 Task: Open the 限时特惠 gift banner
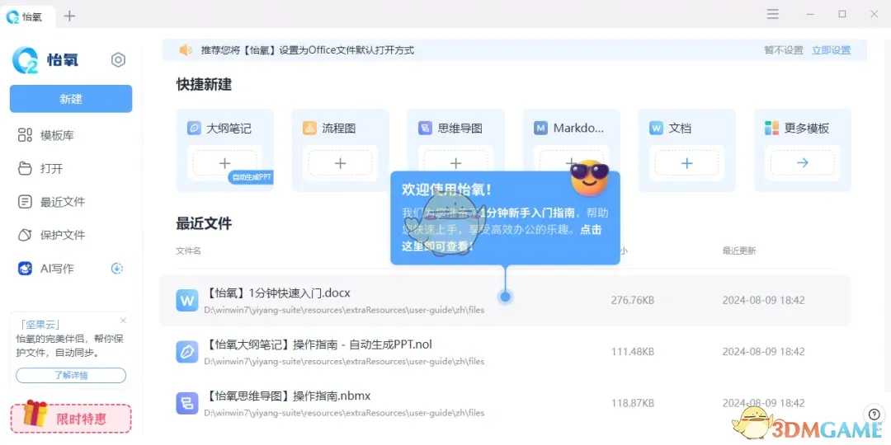click(71, 417)
